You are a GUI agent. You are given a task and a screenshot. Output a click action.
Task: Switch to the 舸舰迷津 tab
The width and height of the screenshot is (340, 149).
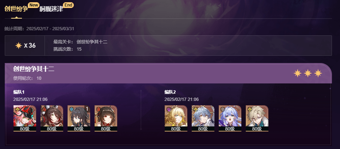click(x=51, y=9)
